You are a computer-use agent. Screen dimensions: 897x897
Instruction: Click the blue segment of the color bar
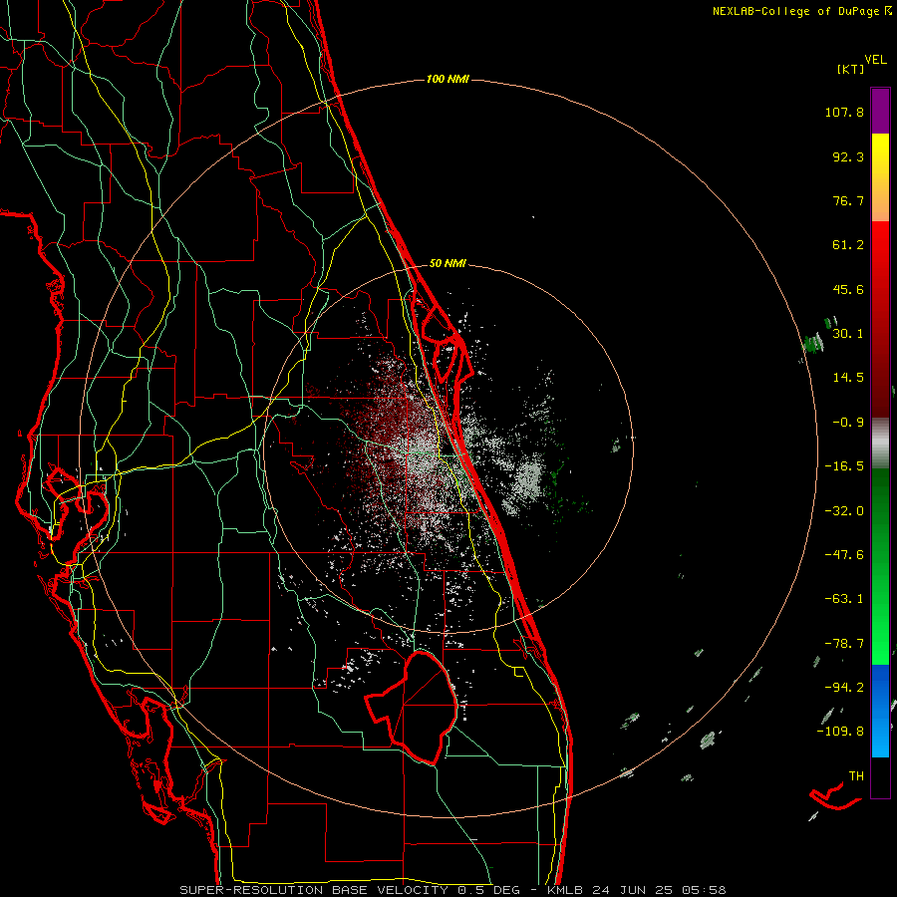(880, 711)
